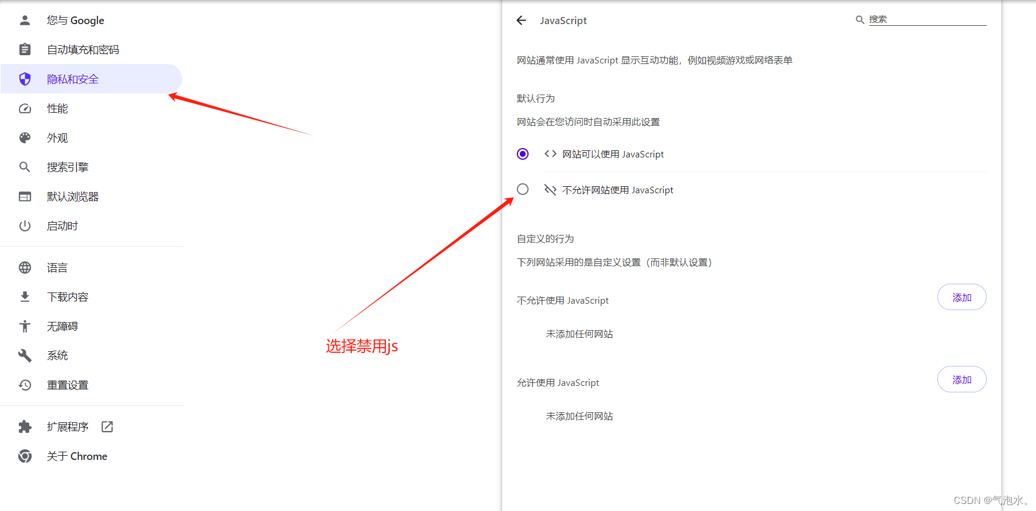Click the wrench icon for 系统

25,355
